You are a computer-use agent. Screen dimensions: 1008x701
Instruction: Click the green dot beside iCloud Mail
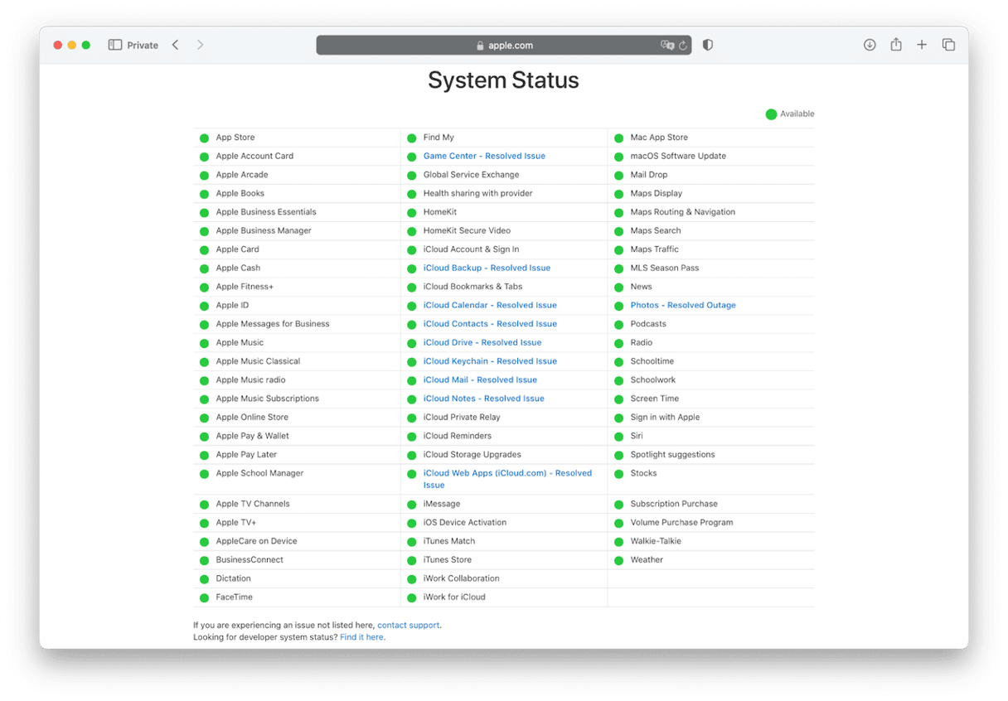(x=411, y=380)
